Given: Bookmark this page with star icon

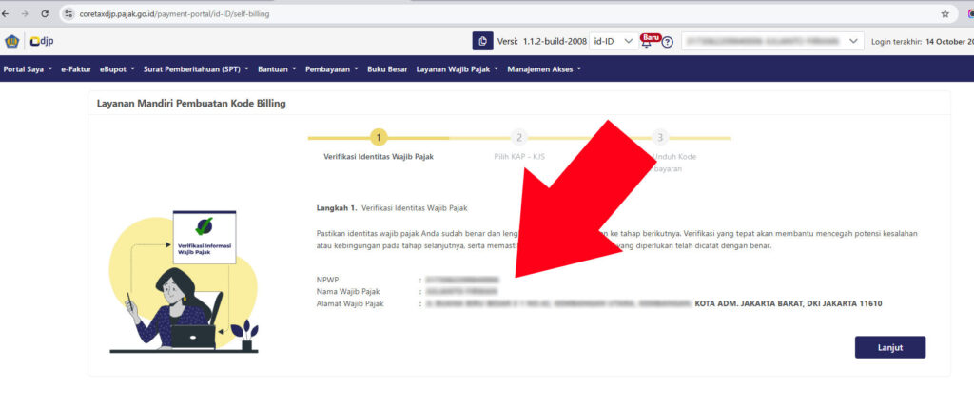Looking at the screenshot, I should click(945, 14).
